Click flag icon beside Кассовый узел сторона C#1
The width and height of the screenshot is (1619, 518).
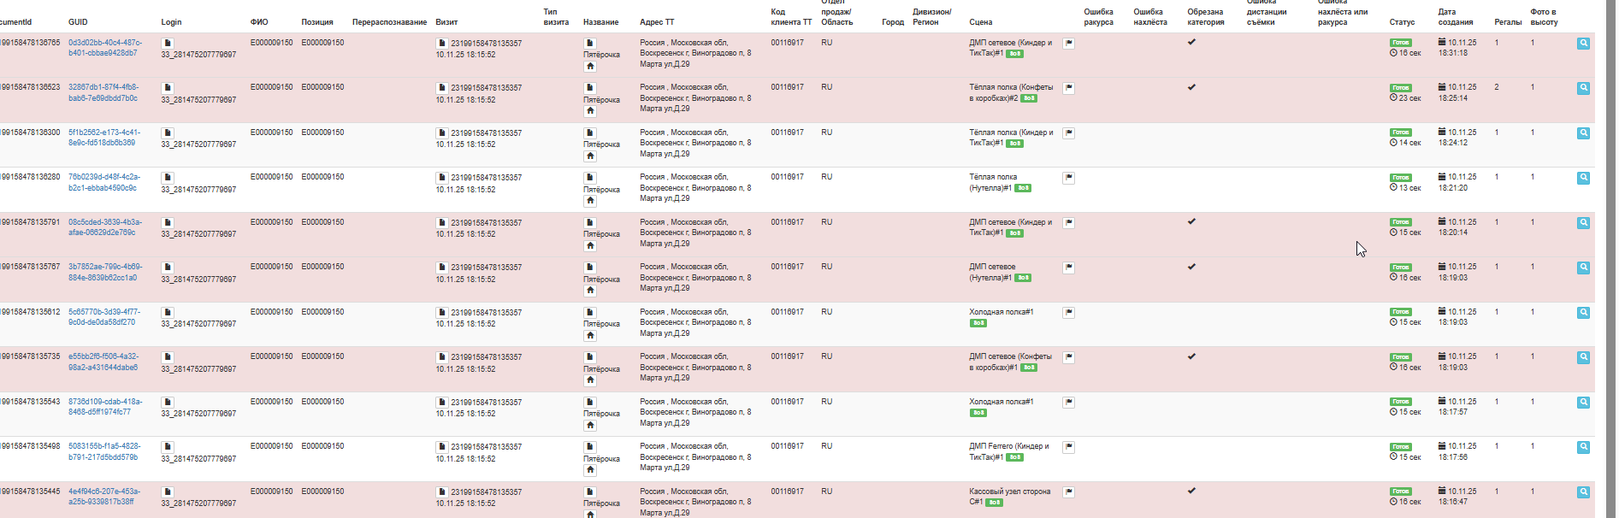(x=1068, y=492)
